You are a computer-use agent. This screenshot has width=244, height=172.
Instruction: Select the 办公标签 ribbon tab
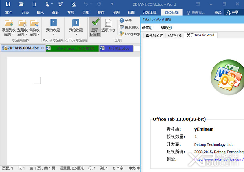(172, 13)
